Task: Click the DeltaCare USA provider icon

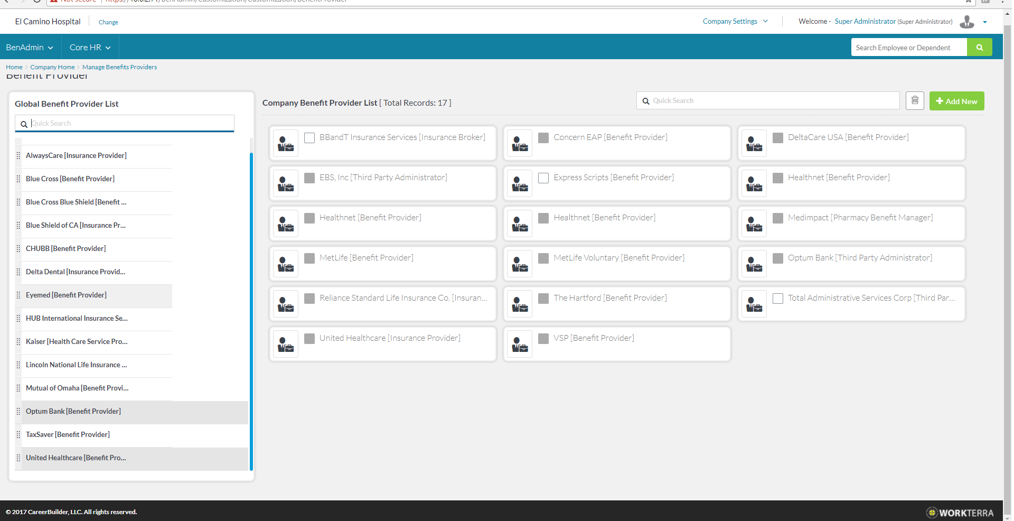Action: pos(754,144)
